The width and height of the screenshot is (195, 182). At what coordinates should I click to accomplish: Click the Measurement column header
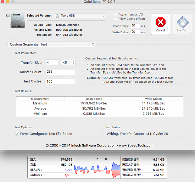pyautogui.click(x=40, y=99)
